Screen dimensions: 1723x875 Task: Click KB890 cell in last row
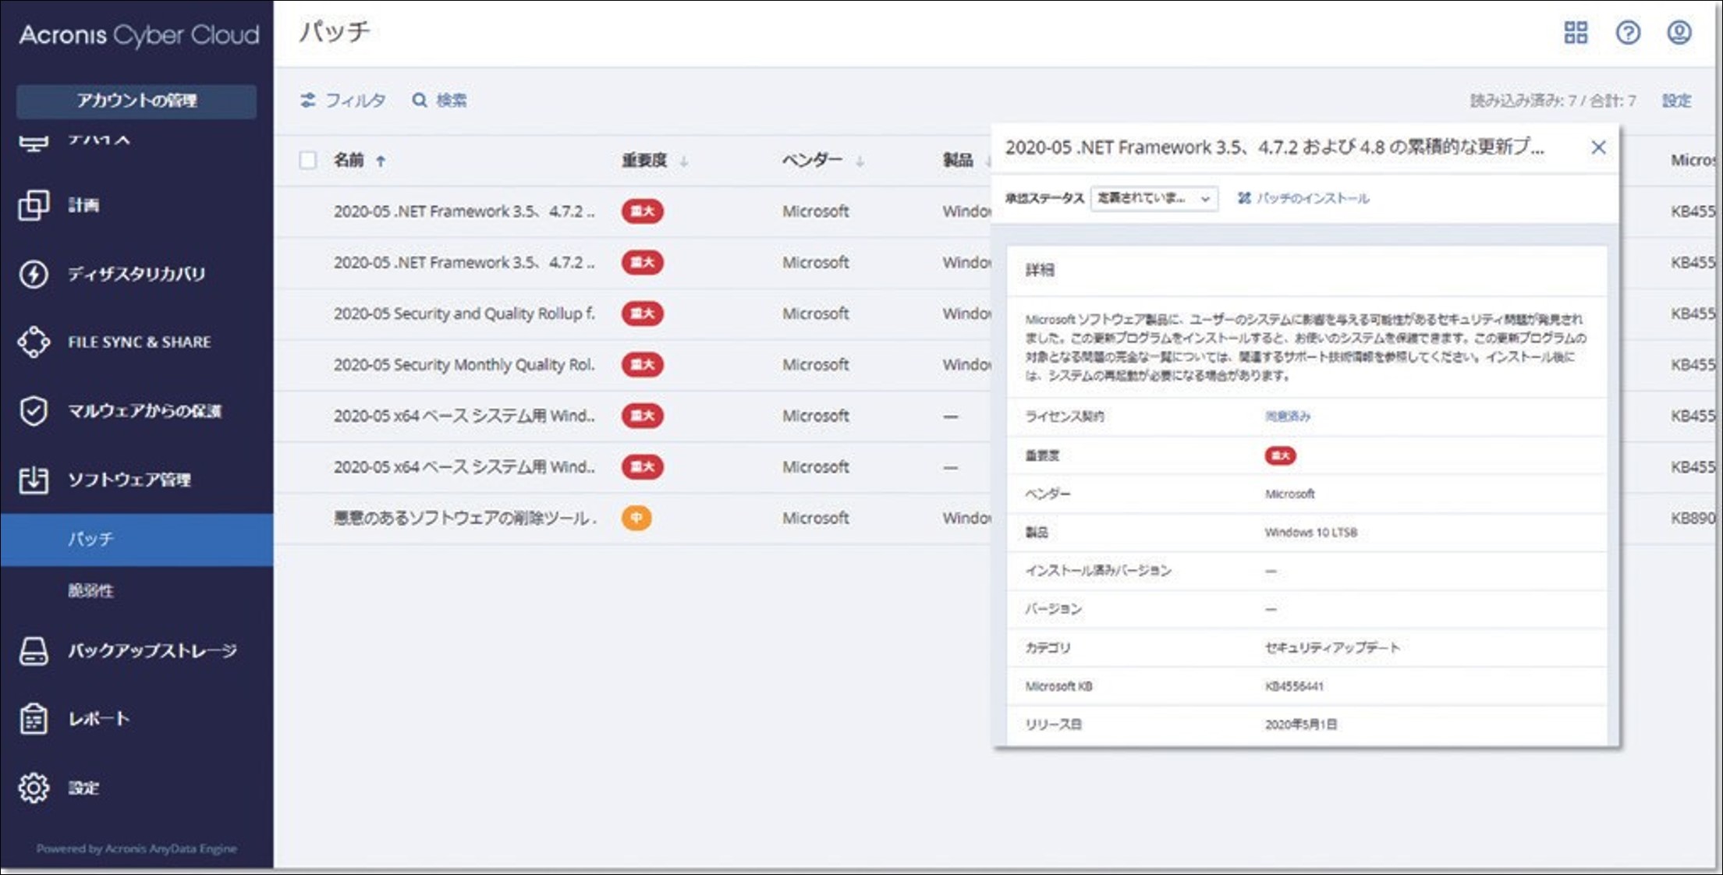coord(1693,518)
